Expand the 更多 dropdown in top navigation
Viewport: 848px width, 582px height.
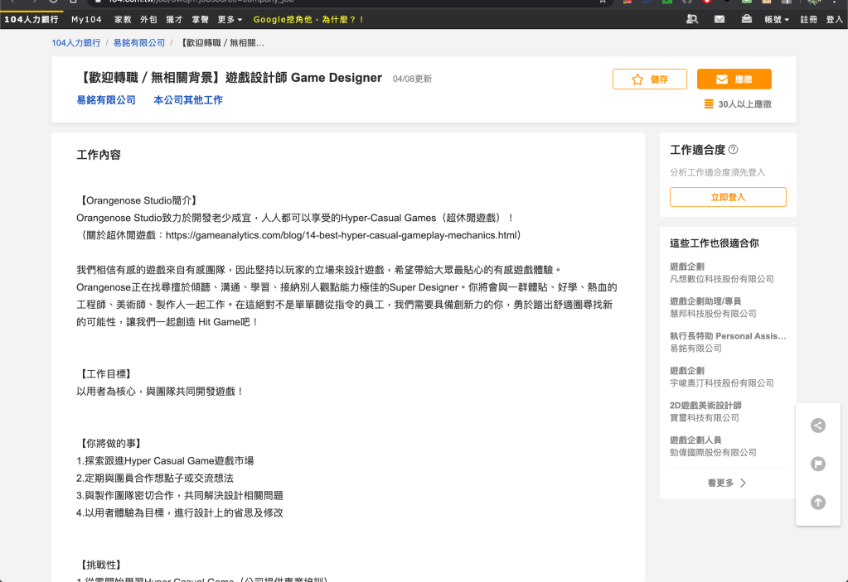(x=230, y=19)
